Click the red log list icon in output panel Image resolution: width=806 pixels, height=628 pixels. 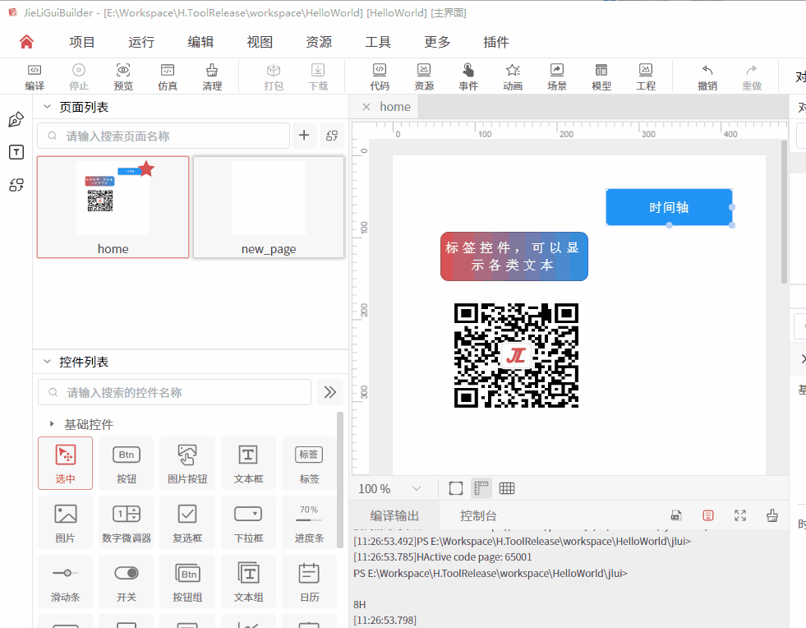(x=708, y=515)
